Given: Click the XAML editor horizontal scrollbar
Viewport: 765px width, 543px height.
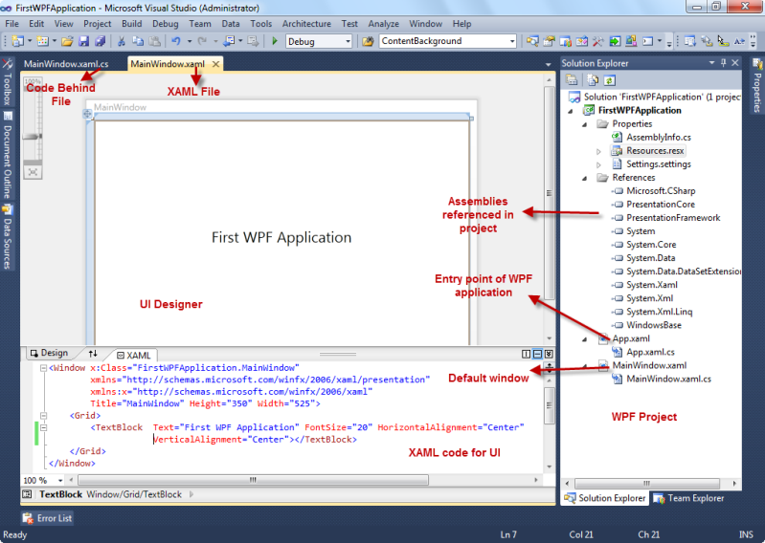Looking at the screenshot, I should tap(253, 480).
